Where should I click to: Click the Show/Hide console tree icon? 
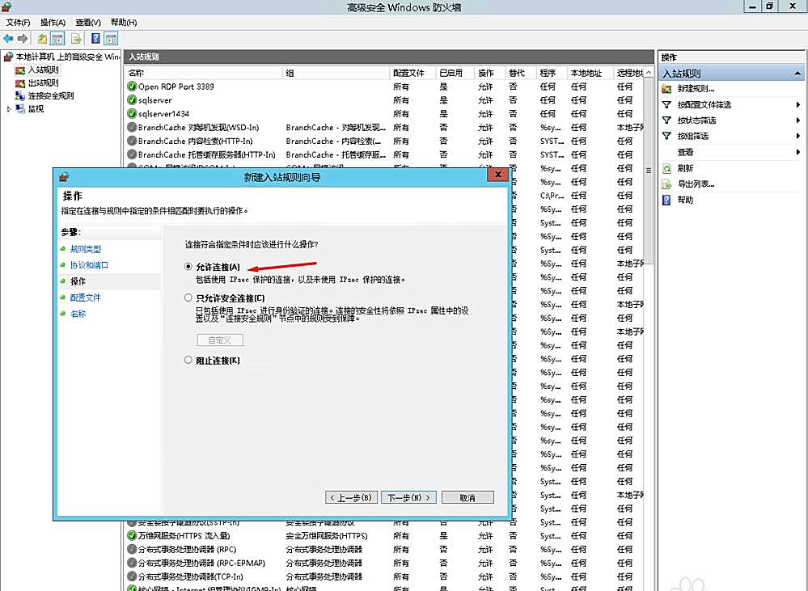pos(57,39)
